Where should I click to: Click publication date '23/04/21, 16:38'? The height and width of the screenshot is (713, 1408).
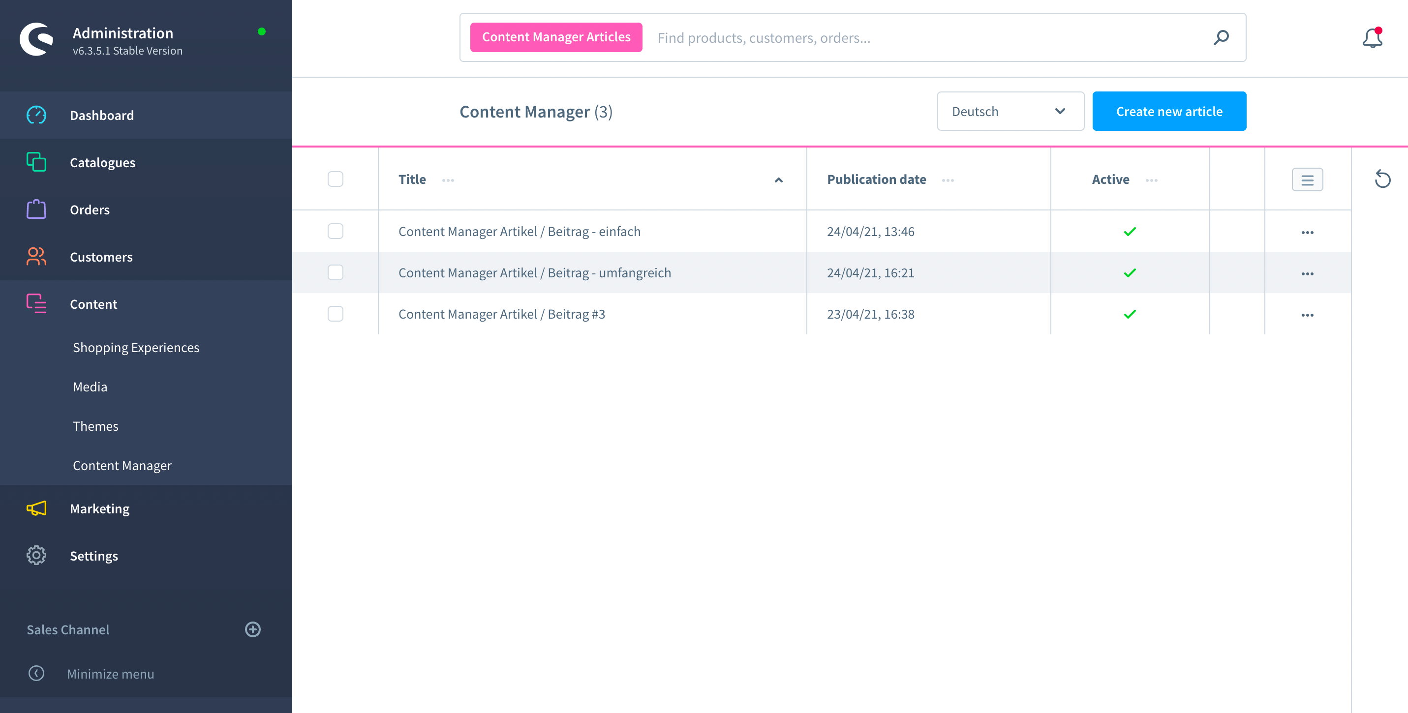click(x=870, y=314)
